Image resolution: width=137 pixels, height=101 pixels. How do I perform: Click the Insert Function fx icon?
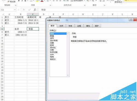coord(35,10)
